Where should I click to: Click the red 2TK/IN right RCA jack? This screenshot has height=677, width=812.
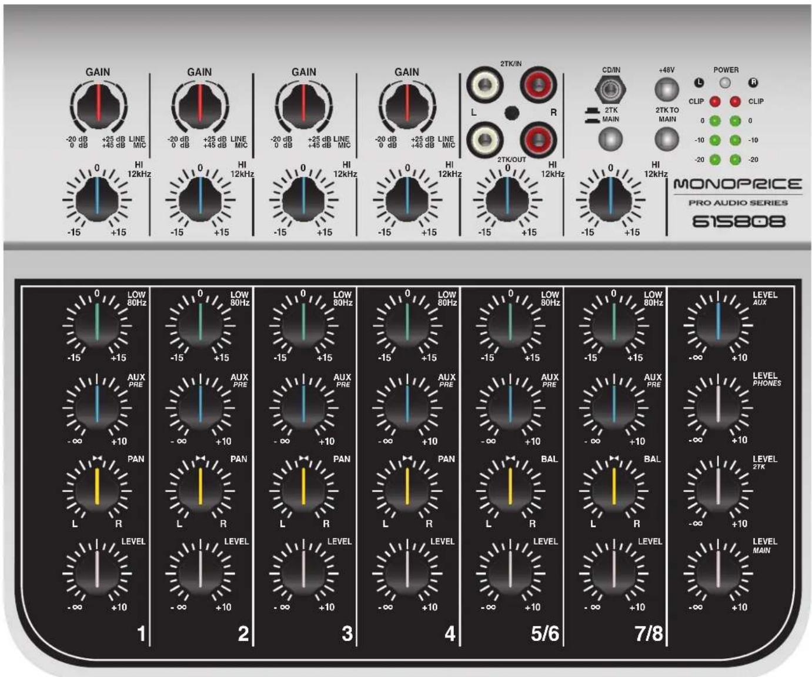539,85
